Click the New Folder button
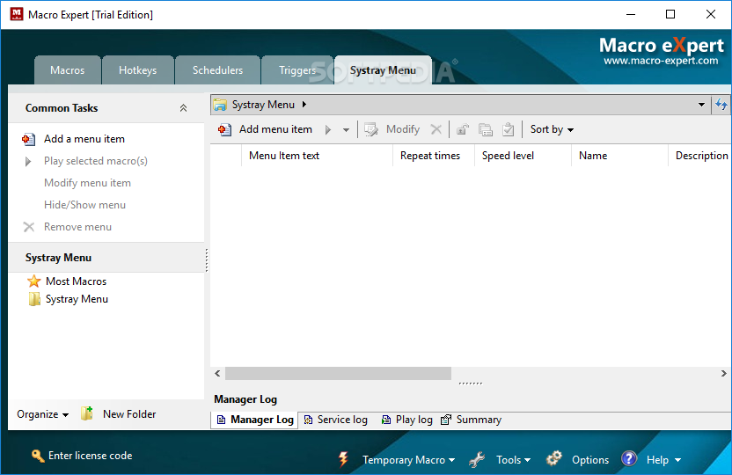The height and width of the screenshot is (475, 732). 129,414
